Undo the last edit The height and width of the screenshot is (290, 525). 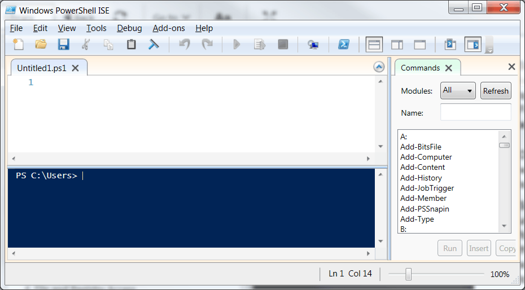click(x=185, y=44)
